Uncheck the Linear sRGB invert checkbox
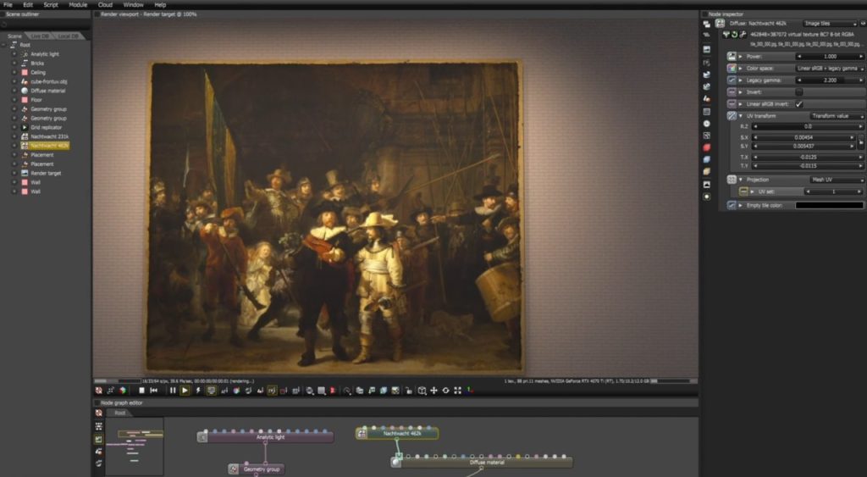 798,103
